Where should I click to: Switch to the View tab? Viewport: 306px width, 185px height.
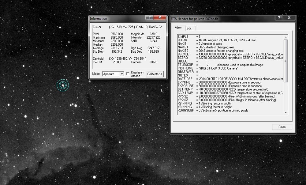178,28
